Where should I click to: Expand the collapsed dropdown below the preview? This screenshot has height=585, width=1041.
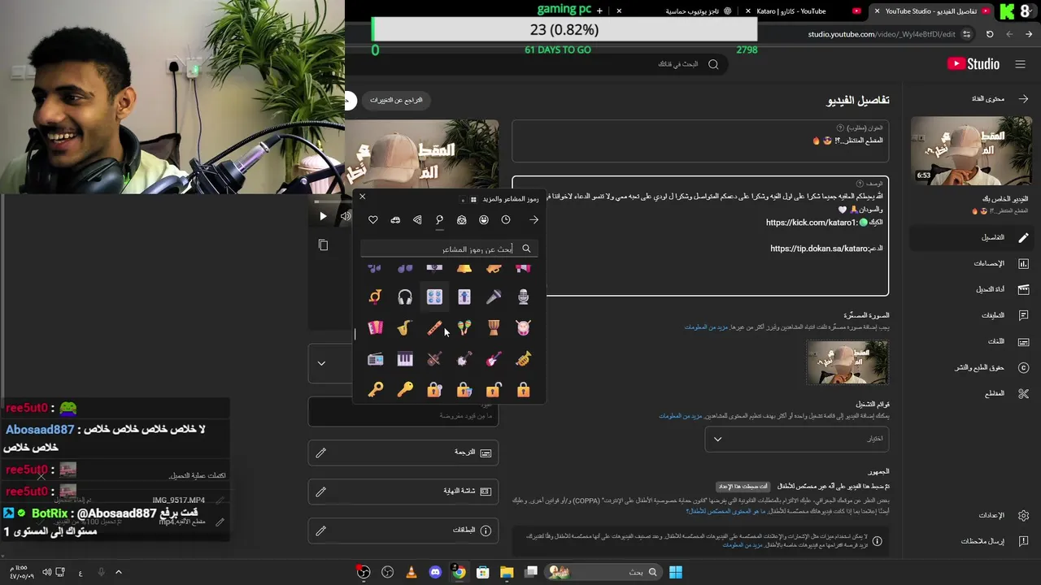[321, 363]
